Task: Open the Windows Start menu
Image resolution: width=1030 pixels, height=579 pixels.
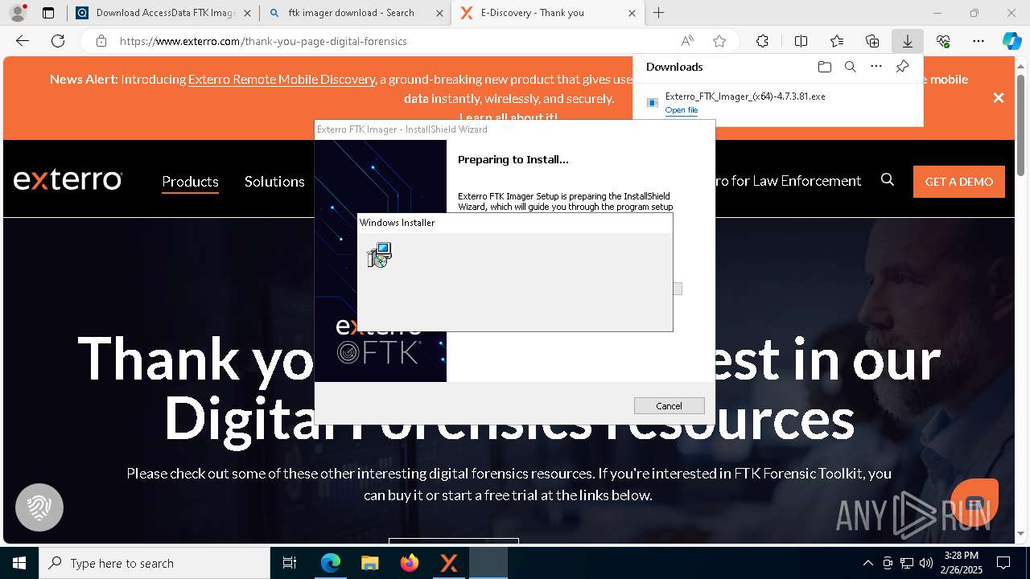Action: click(19, 563)
